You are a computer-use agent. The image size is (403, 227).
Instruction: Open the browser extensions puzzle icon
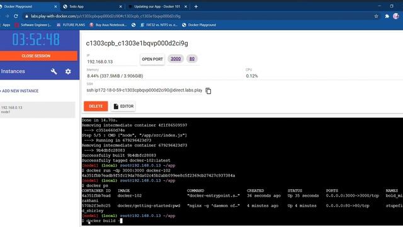(x=387, y=16)
